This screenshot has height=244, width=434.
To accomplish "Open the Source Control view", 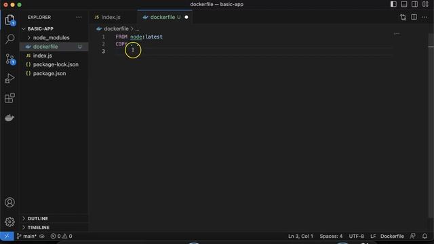I will (10, 59).
